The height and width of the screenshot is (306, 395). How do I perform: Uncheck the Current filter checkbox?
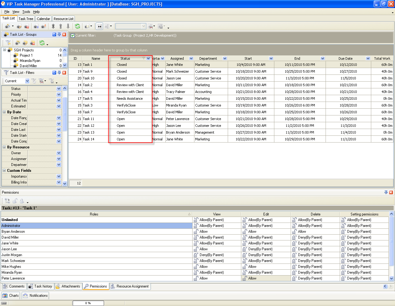73,35
